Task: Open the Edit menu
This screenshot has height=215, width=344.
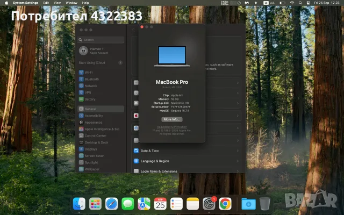Action: coord(46,3)
